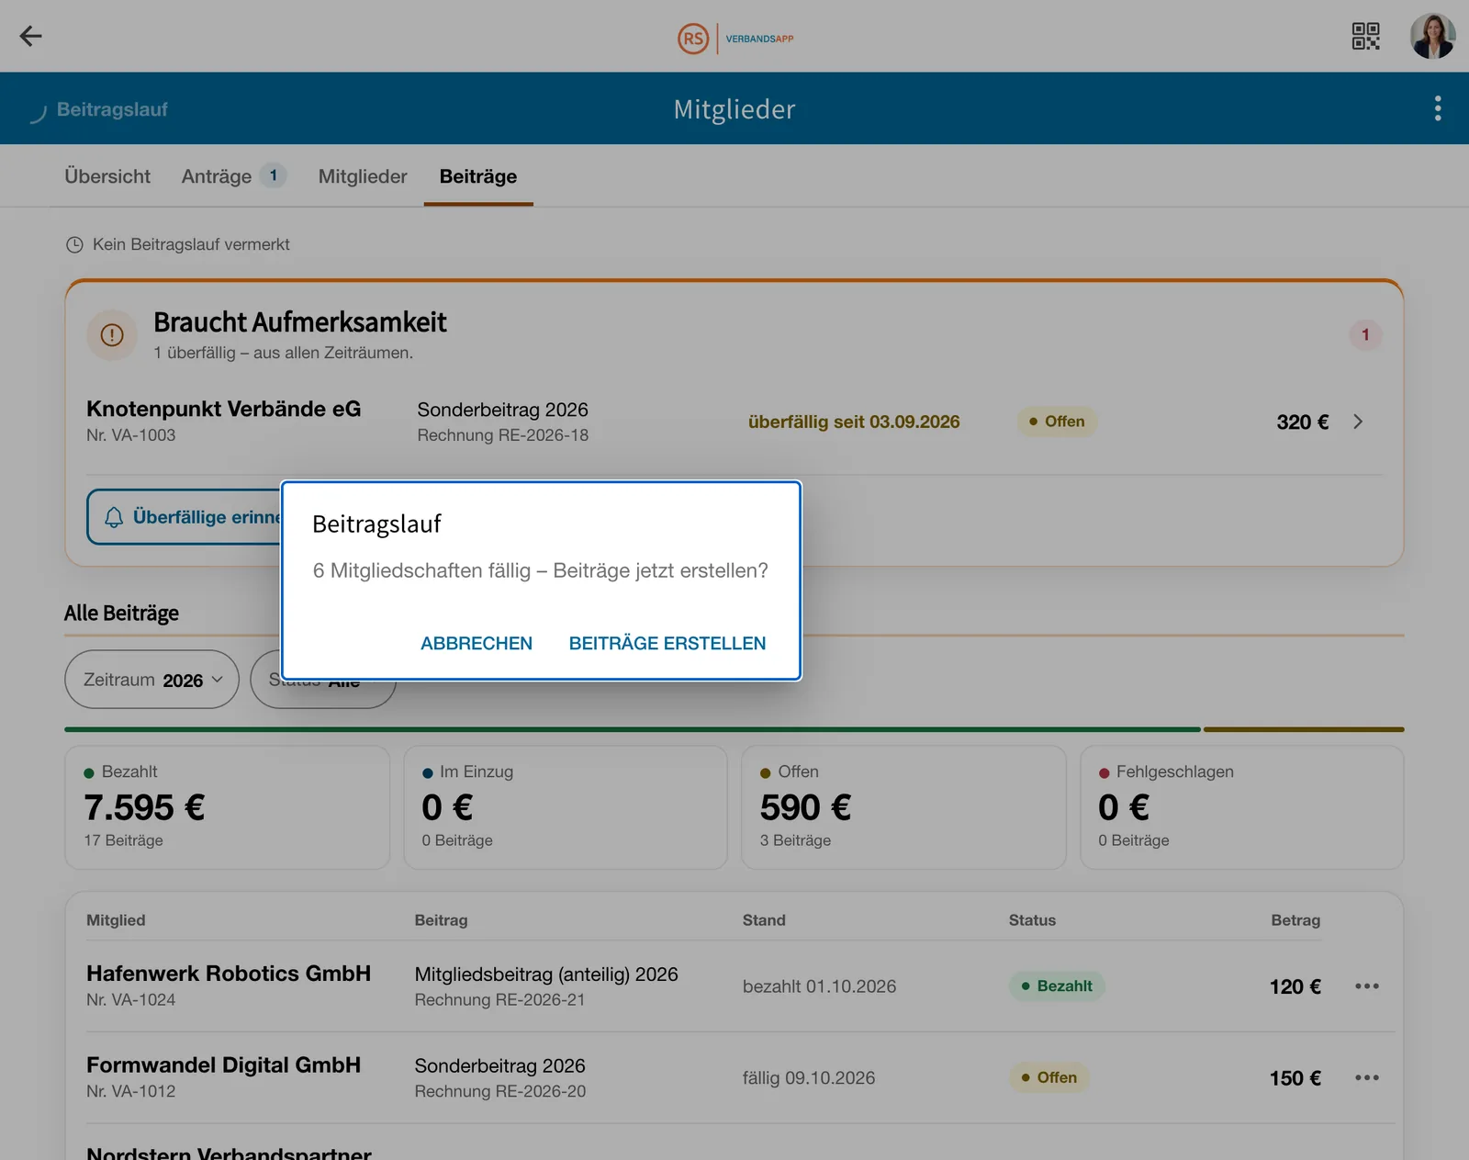
Task: Cancel the Beitragslauf dialog with Abbrechen
Action: click(x=477, y=644)
